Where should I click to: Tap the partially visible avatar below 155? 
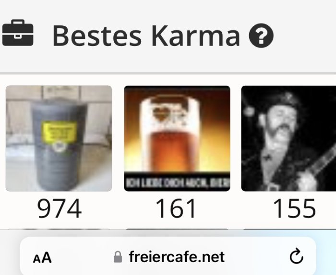click(x=288, y=229)
